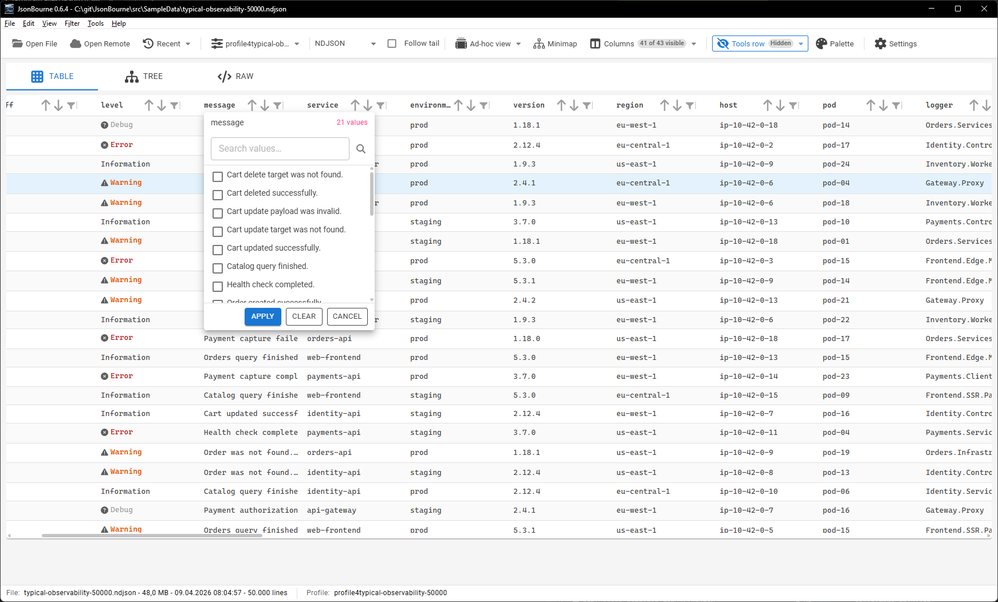Click the Search values input field
998x602 pixels.
pyautogui.click(x=280, y=149)
